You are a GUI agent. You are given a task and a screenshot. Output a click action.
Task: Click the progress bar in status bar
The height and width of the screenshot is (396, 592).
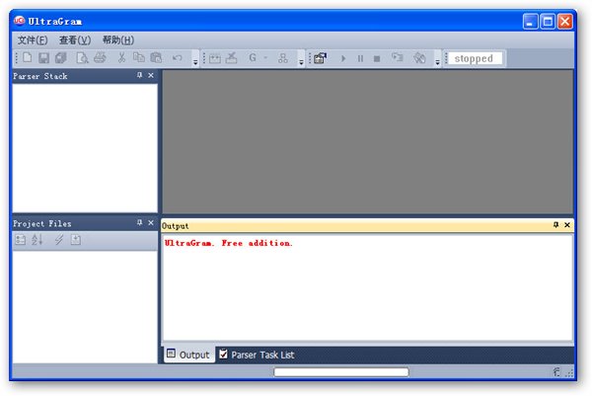tap(341, 372)
